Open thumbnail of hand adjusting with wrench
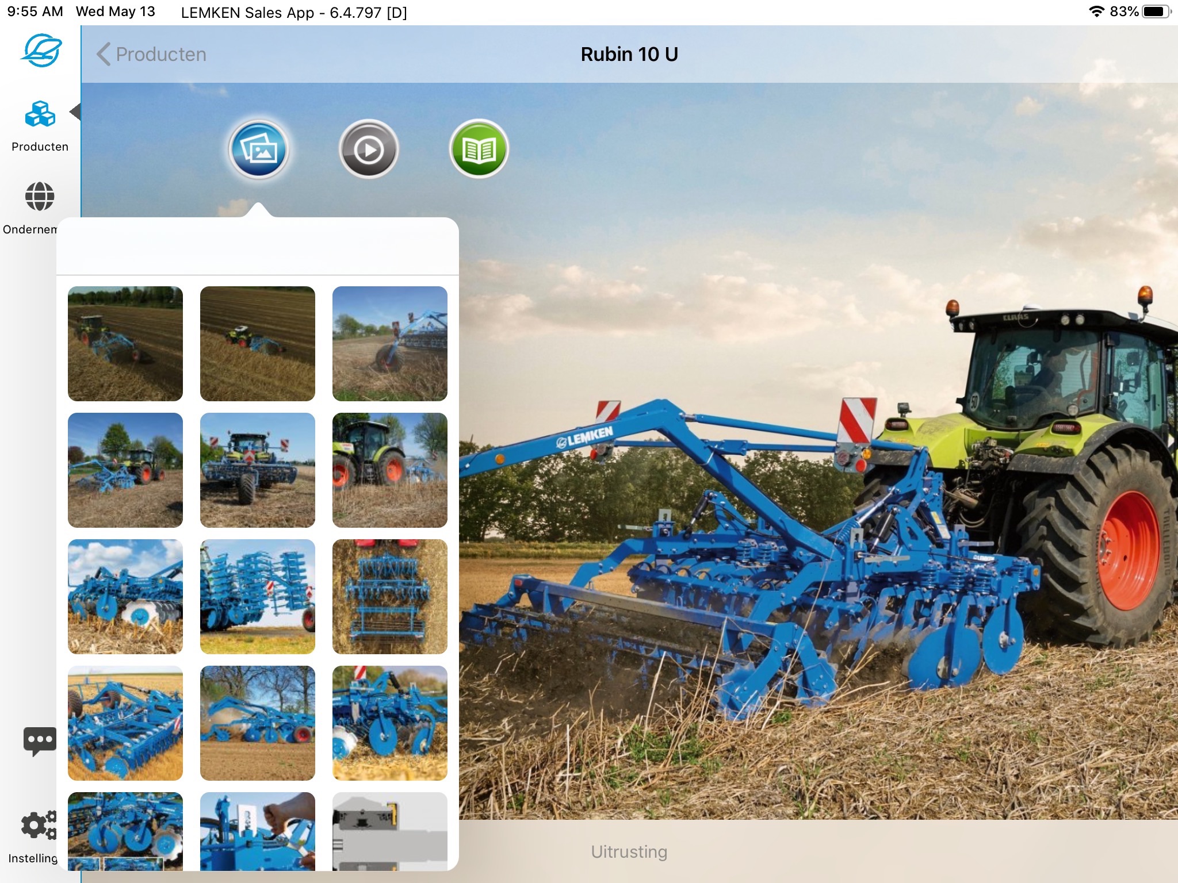This screenshot has height=883, width=1178. point(258,831)
